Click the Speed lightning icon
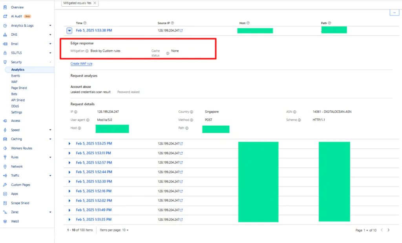 [5, 130]
